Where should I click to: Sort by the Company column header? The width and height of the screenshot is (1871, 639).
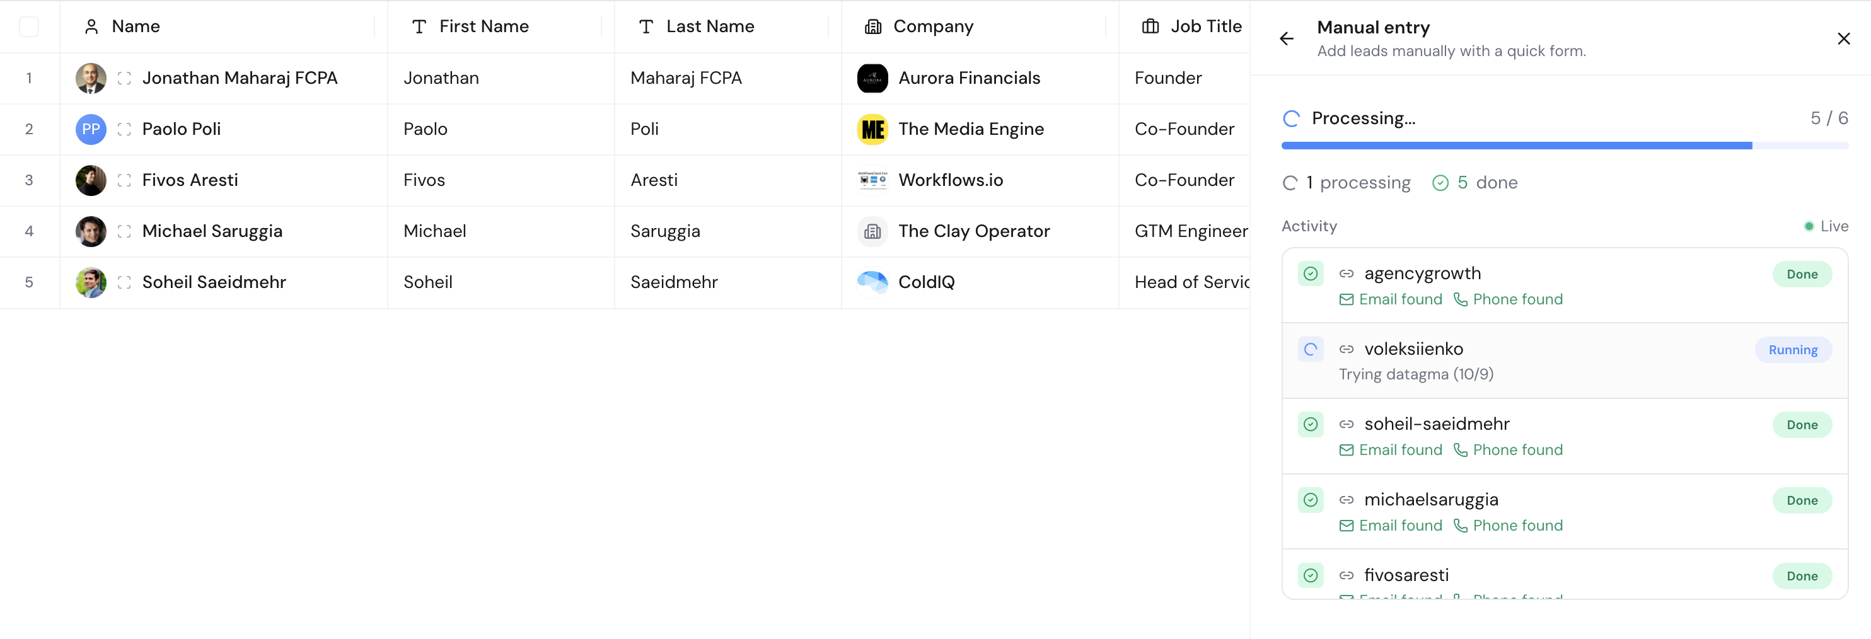pos(932,27)
